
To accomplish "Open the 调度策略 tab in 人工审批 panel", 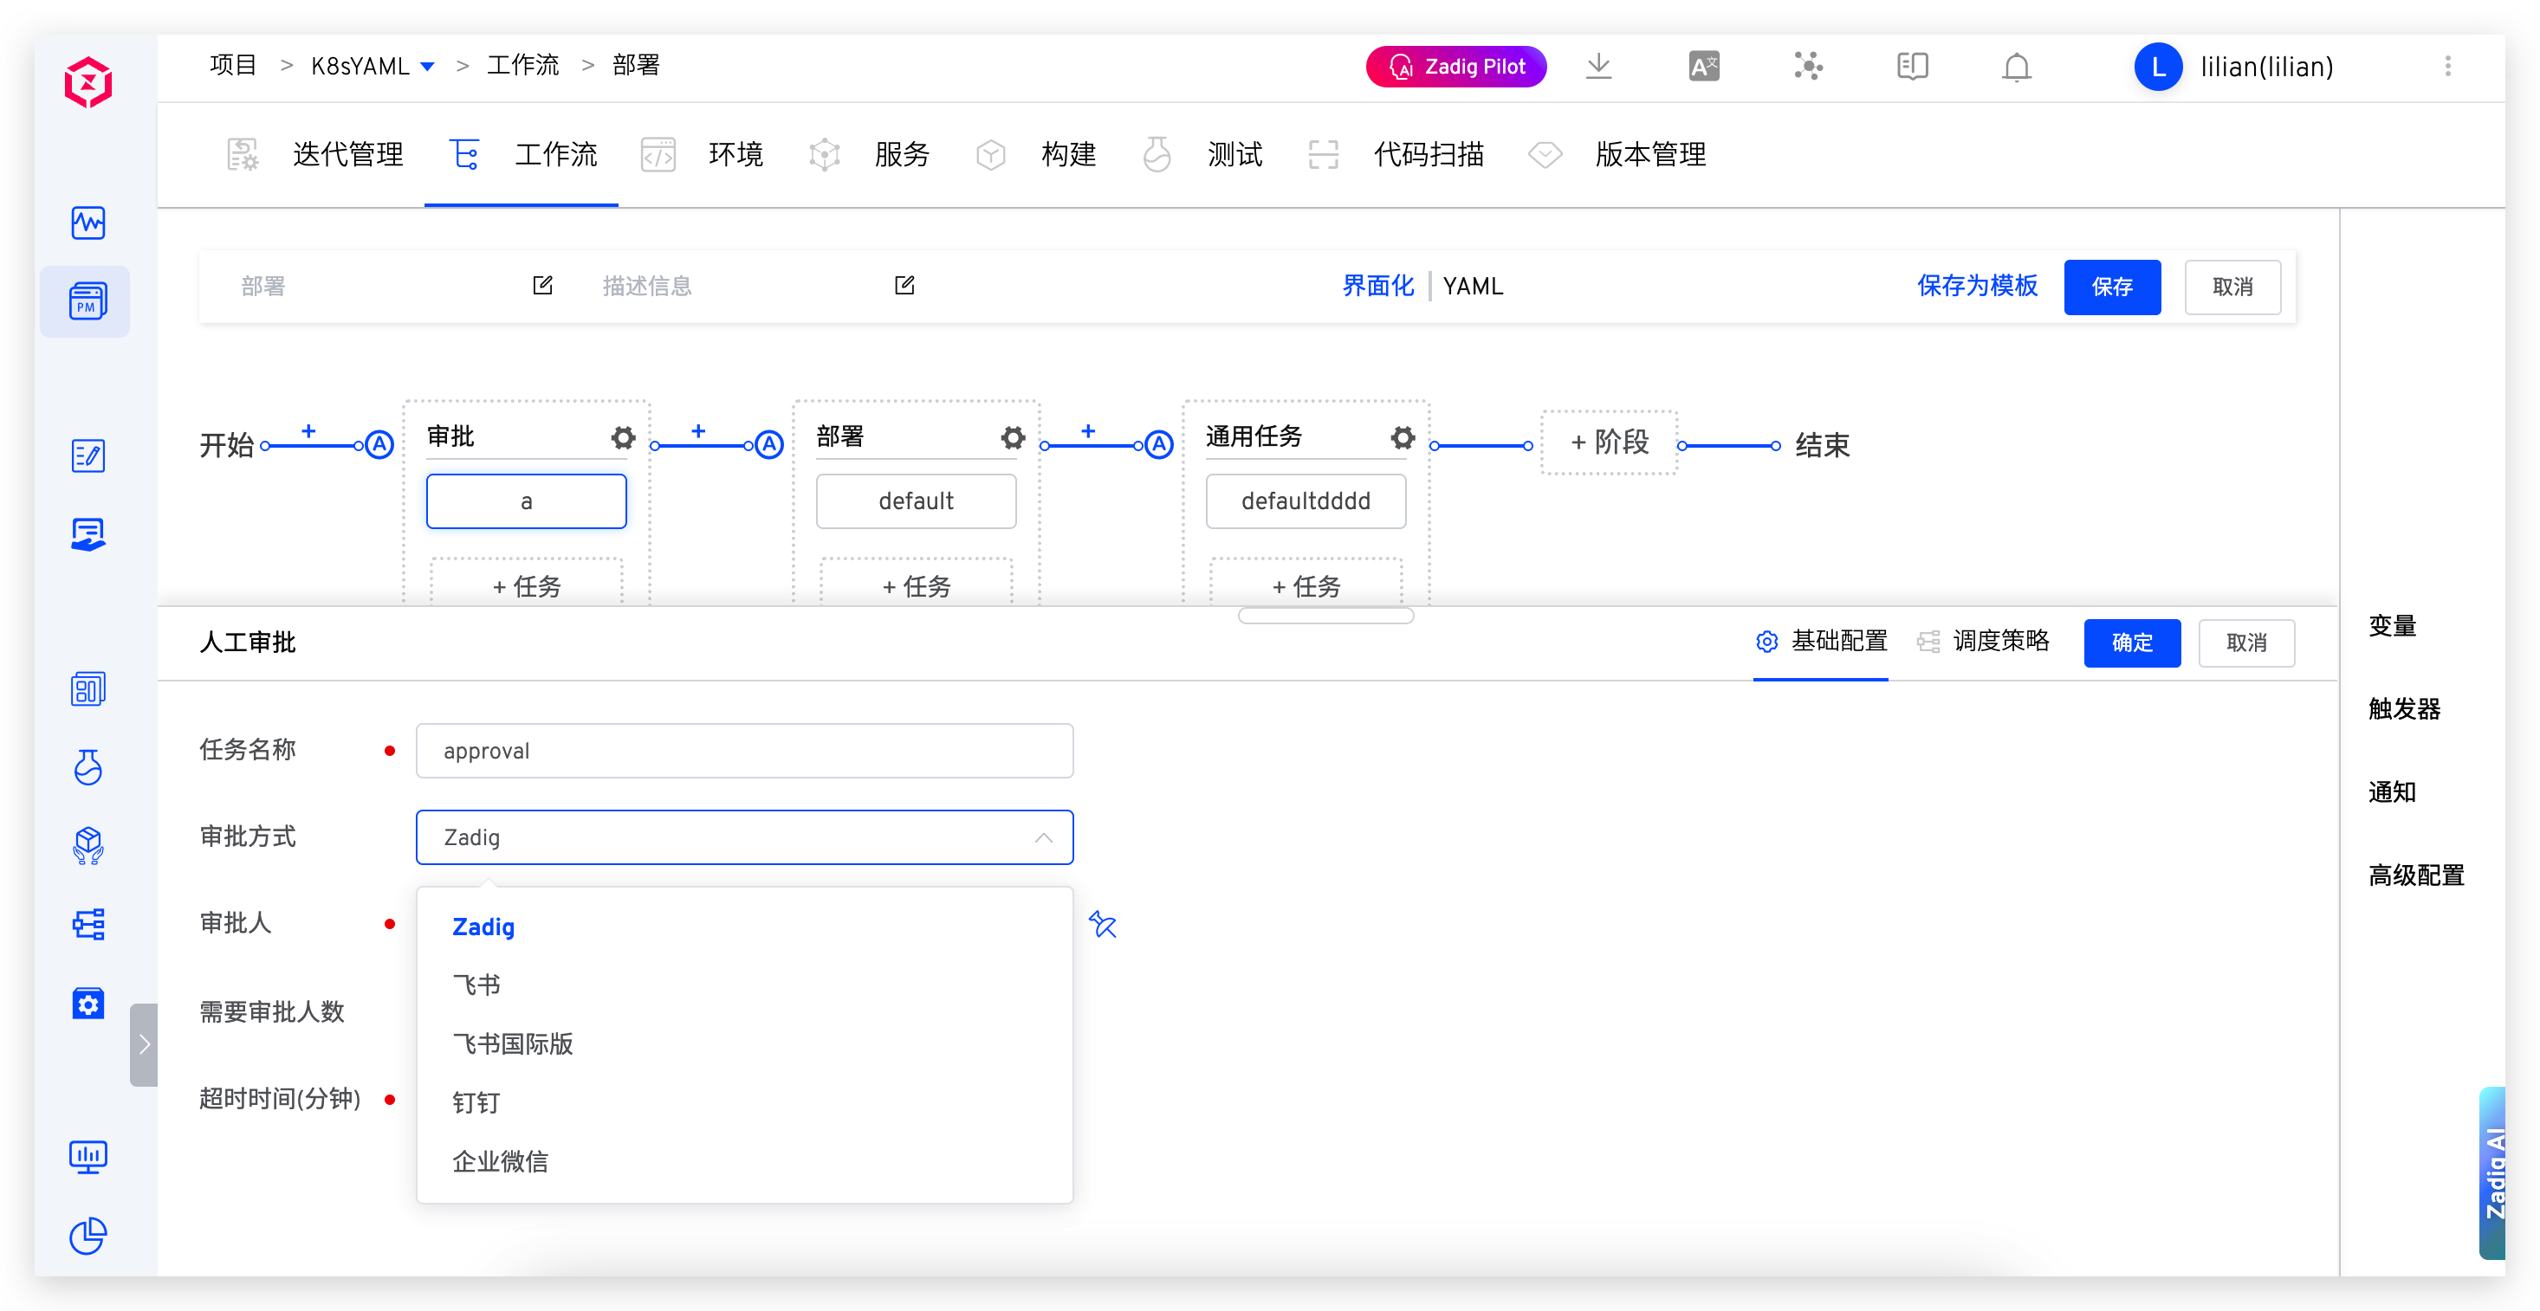I will coord(2002,641).
